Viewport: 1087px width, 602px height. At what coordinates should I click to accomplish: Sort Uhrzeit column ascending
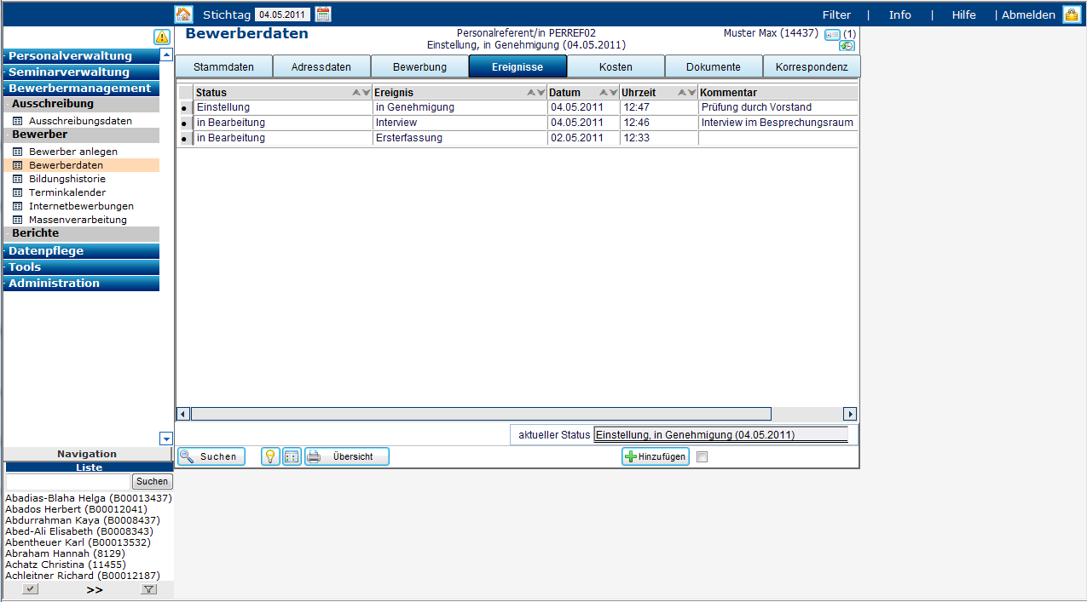682,92
